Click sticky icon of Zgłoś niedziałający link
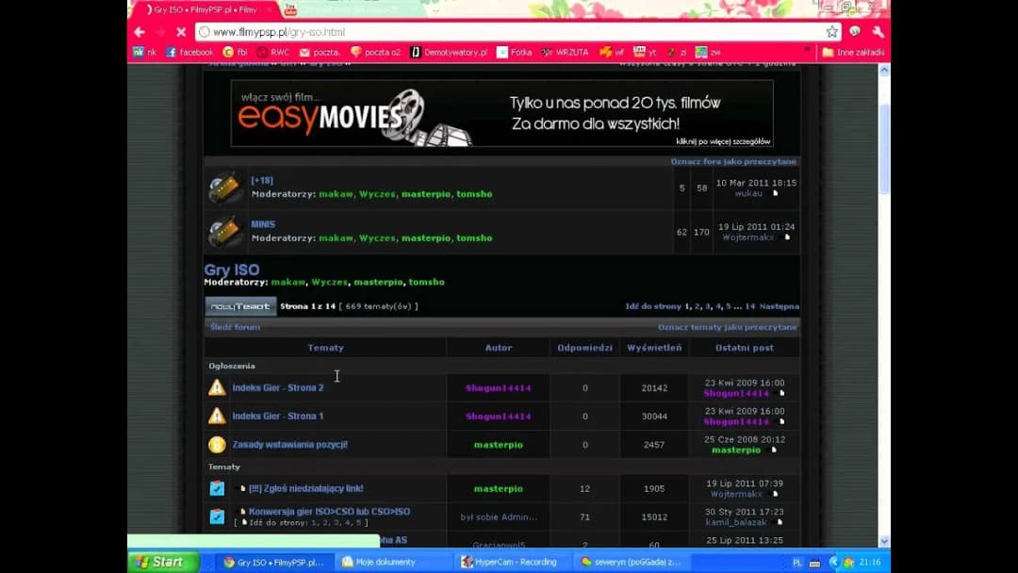The image size is (1018, 573). pyautogui.click(x=217, y=488)
